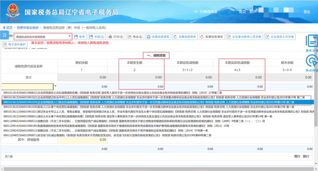Image resolution: width=318 pixels, height=171 pixels.
Task: Open the 热点问题 hot questions icon
Action: tap(312, 63)
